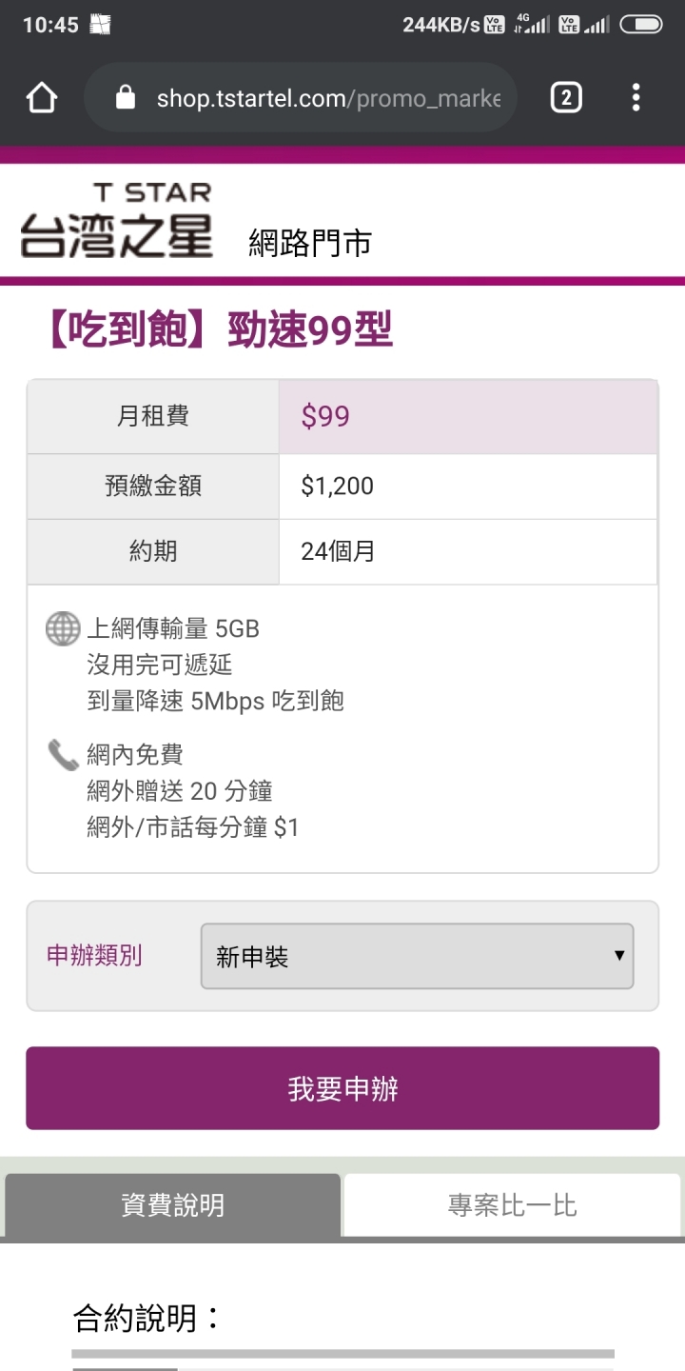The height and width of the screenshot is (1371, 685).
Task: Switch to the 專案比一比 tab
Action: pyautogui.click(x=512, y=1205)
